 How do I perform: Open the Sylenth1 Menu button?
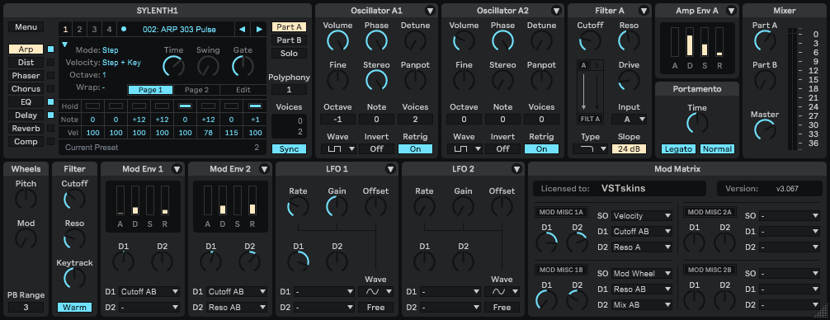tap(26, 27)
